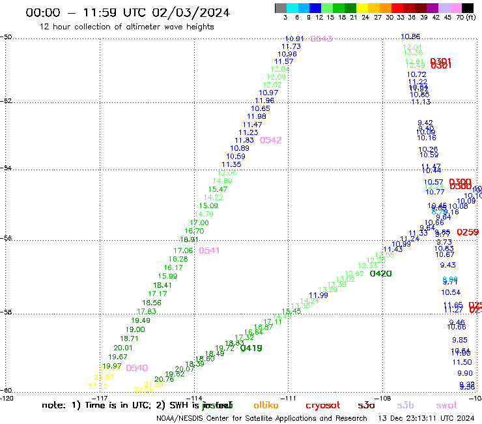Click the wave height value 9.43
The height and width of the screenshot is (424, 482).
(448, 265)
